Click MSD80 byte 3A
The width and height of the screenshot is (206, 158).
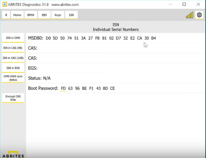[83, 38]
